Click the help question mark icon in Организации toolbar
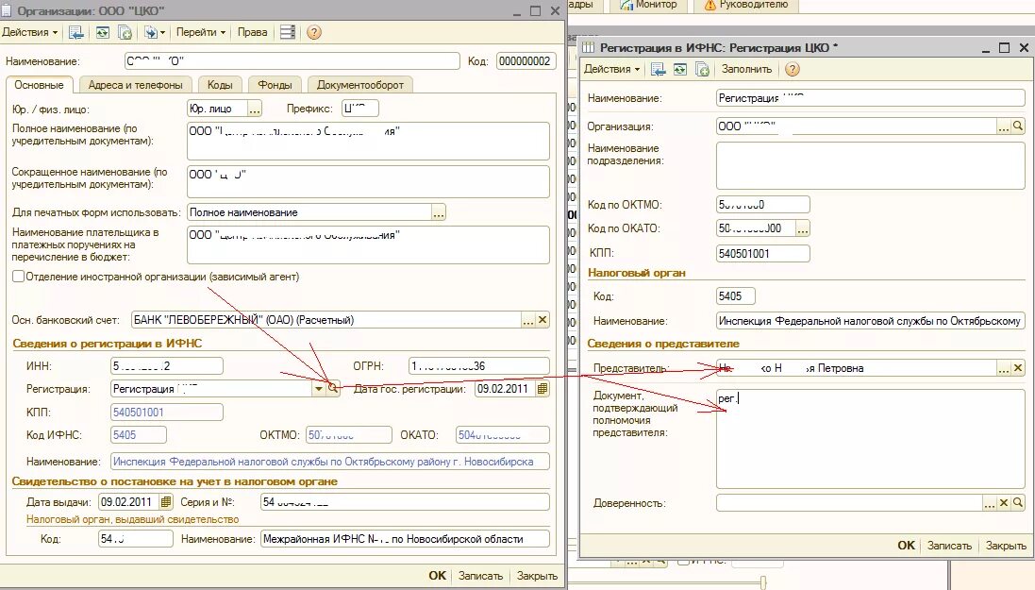Viewport: 1035px width, 590px height. (313, 32)
